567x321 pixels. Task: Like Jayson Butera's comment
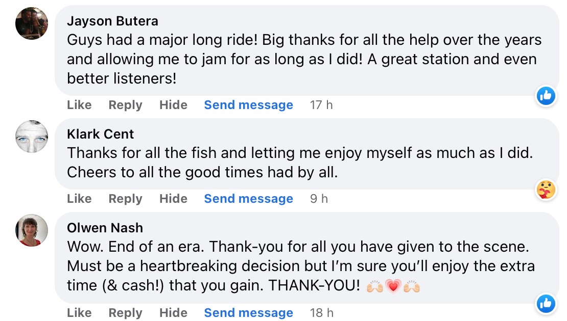click(79, 105)
